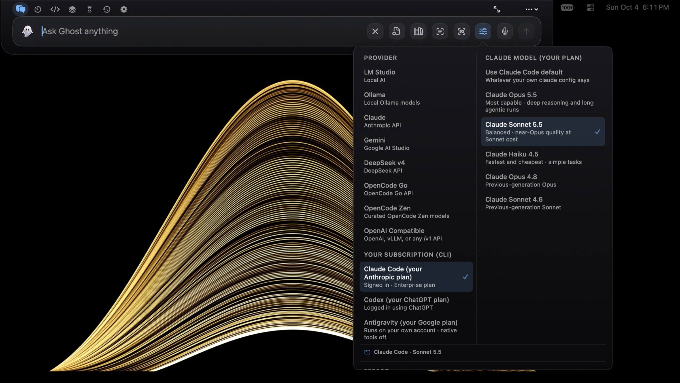Screen dimensions: 680x383
Task: Click the Claude Code · Sonnet 5.5 status line
Action: point(403,352)
